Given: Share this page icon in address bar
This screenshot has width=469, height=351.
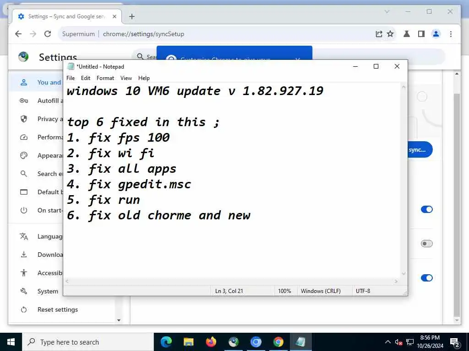Looking at the screenshot, I should point(379,34).
